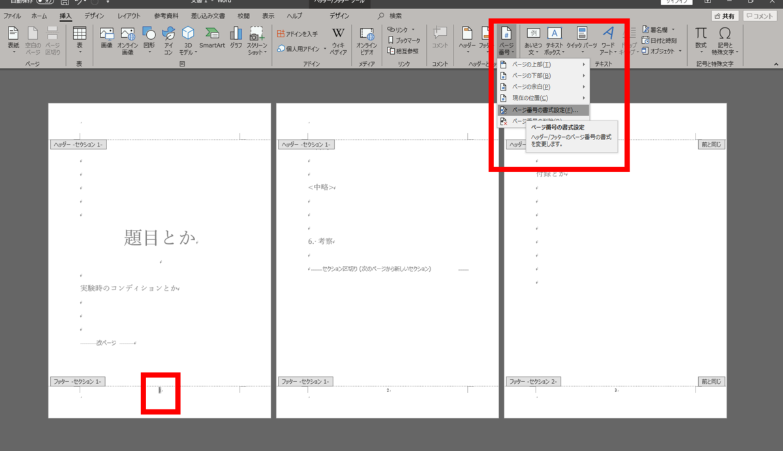Toggle the 自動保存 autosave switch
Screen dimensions: 783x451
click(x=45, y=2)
